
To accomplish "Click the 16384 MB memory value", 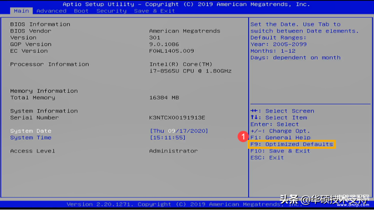I will (164, 97).
